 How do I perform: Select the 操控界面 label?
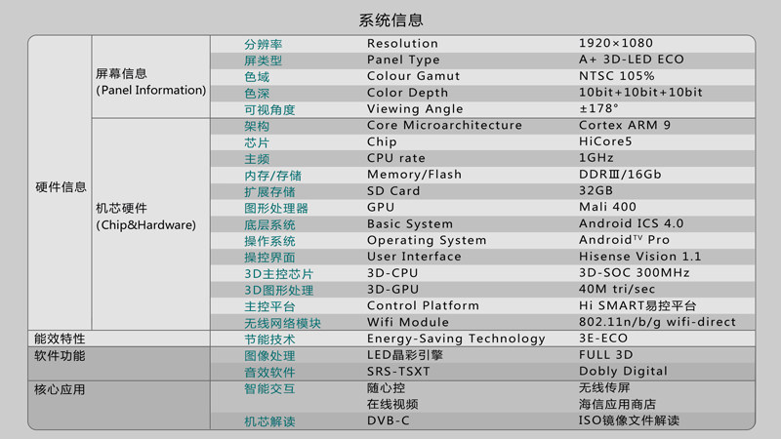coord(269,258)
